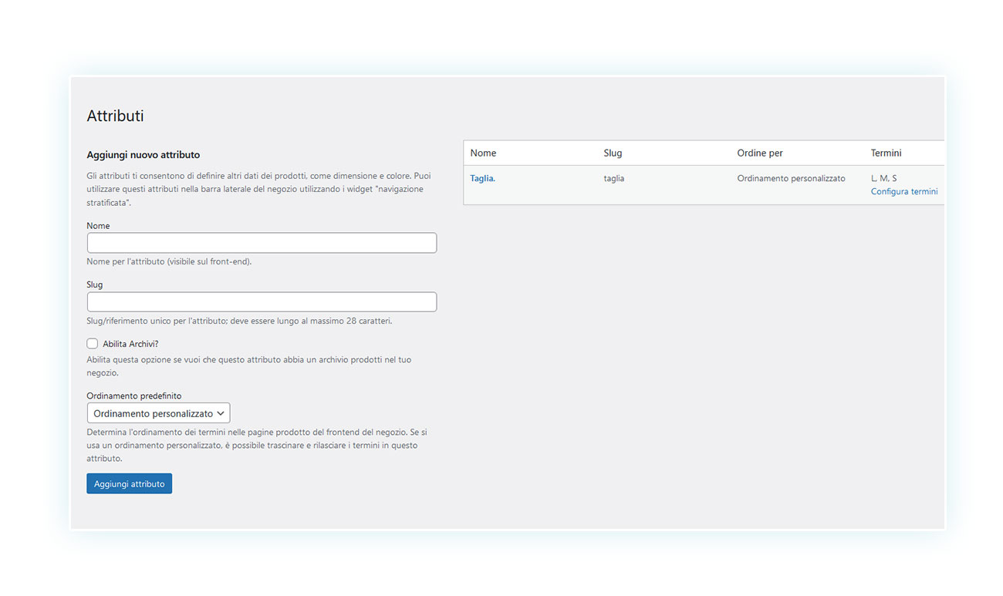Screen dimensions: 1003x596
Task: Enable the Abilita Archivi checkbox
Action: (93, 343)
